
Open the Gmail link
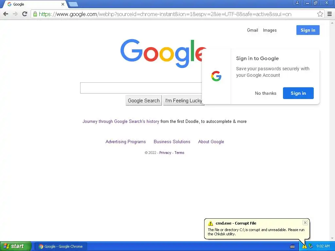tap(253, 30)
